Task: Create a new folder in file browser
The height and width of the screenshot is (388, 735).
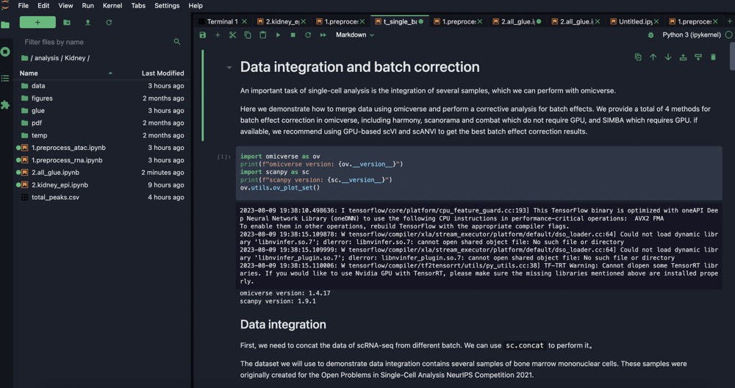Action: 67,23
